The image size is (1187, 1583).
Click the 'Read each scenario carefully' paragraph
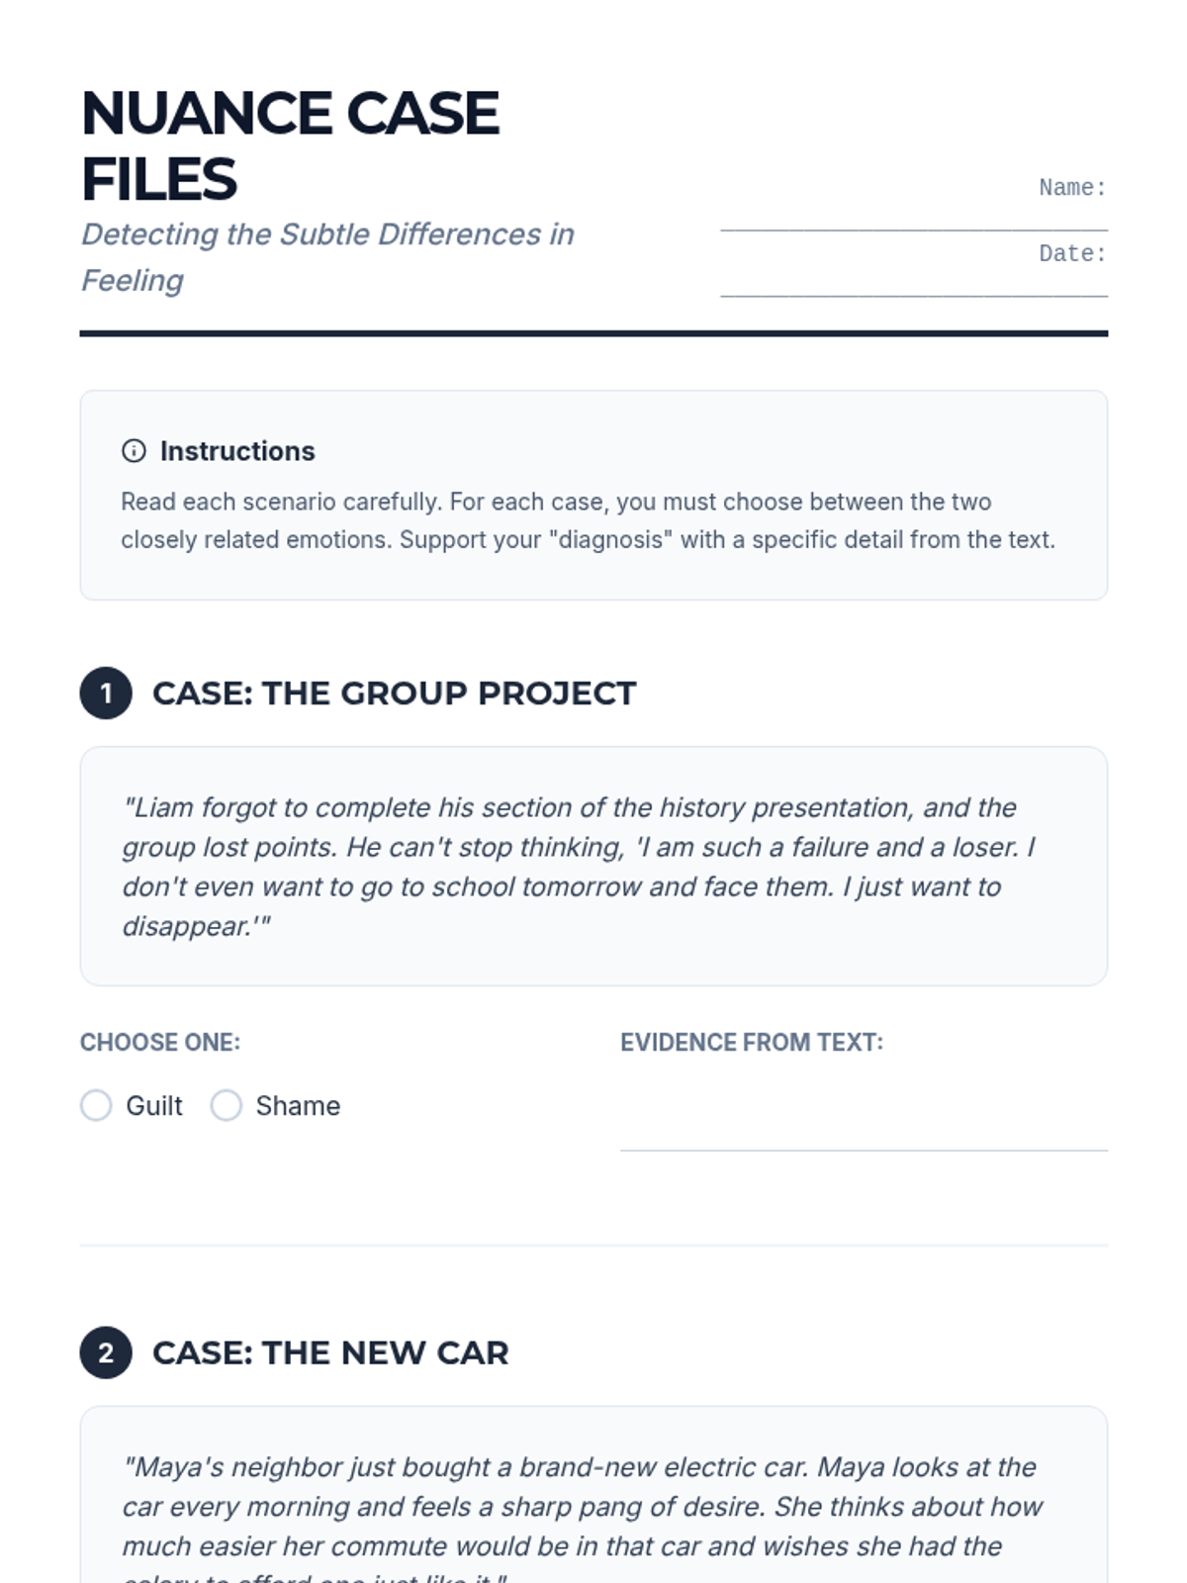588,520
